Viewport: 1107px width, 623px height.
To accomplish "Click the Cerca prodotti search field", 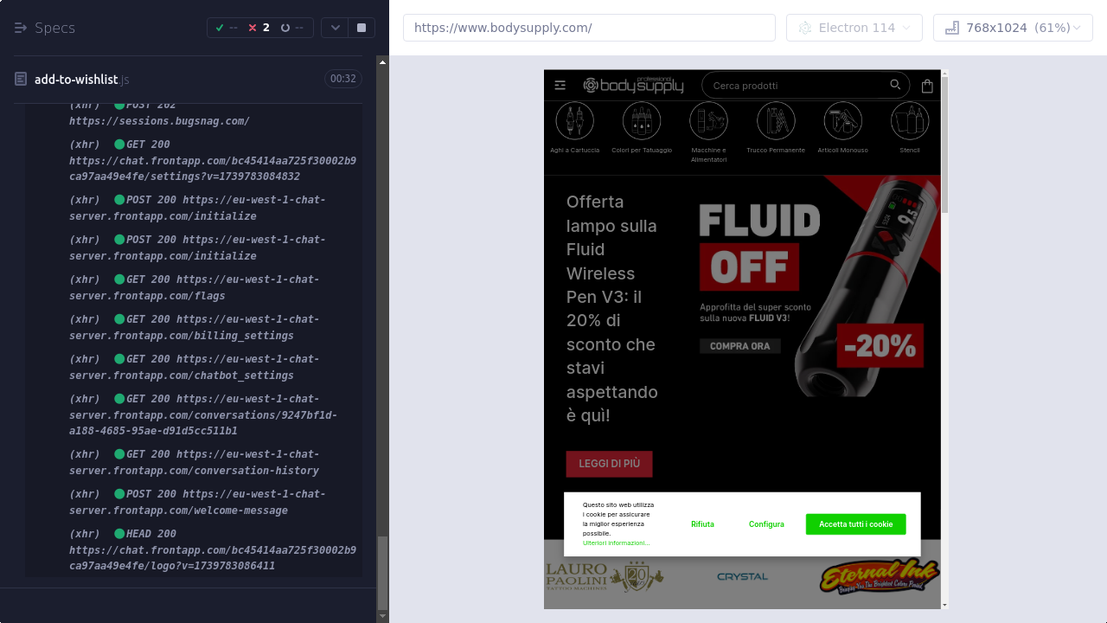I will (x=796, y=86).
